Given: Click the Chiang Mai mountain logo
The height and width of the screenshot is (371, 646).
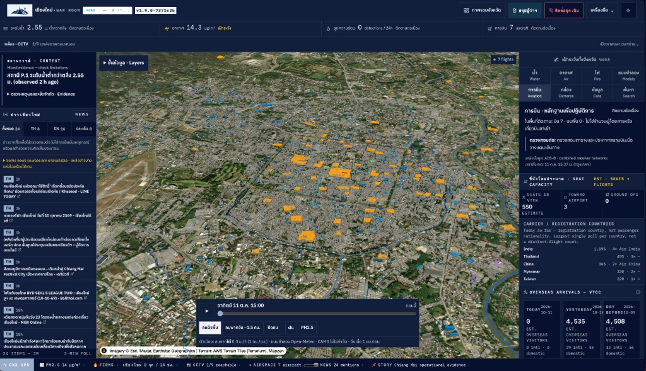Looking at the screenshot, I should (20, 10).
